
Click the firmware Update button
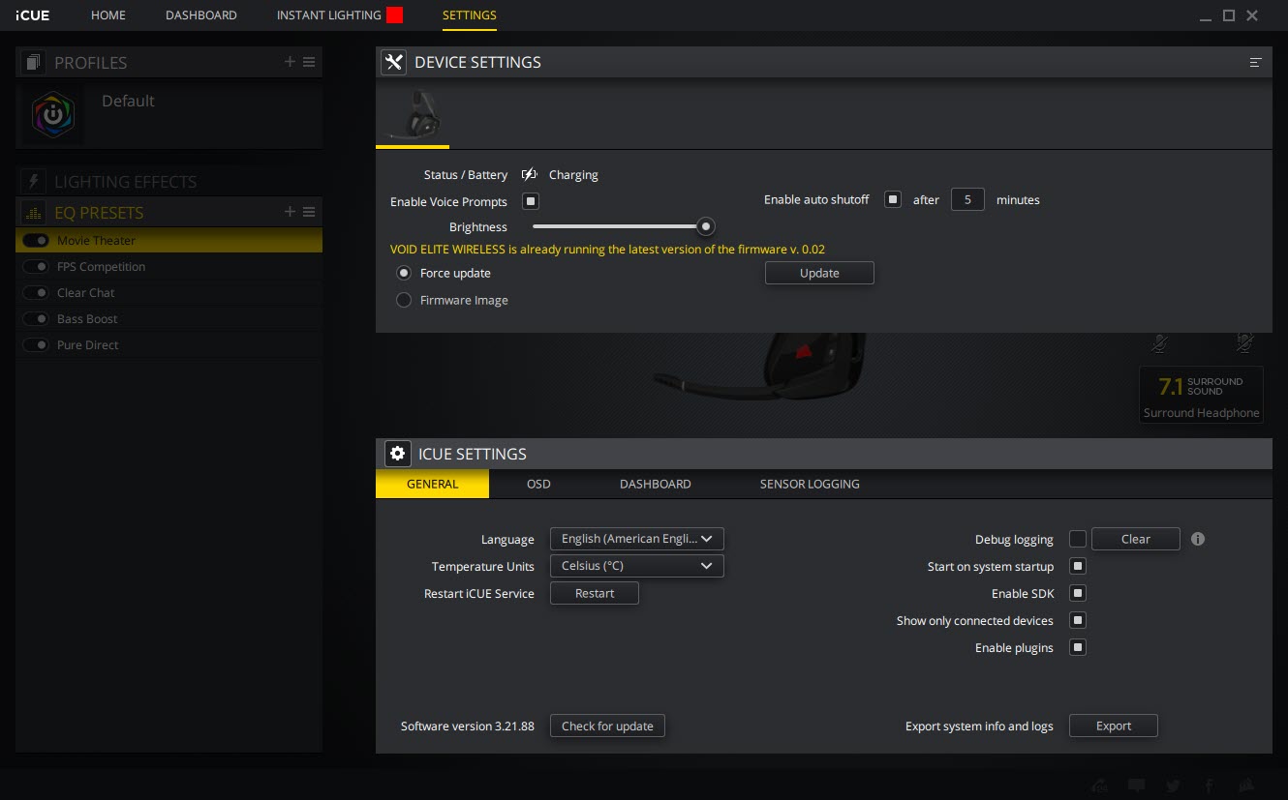pyautogui.click(x=819, y=273)
